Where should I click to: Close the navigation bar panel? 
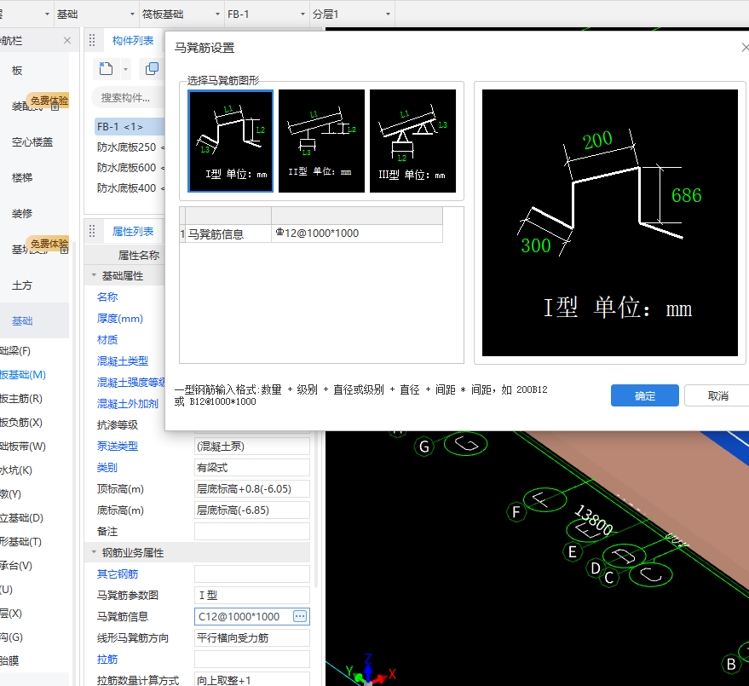point(67,41)
